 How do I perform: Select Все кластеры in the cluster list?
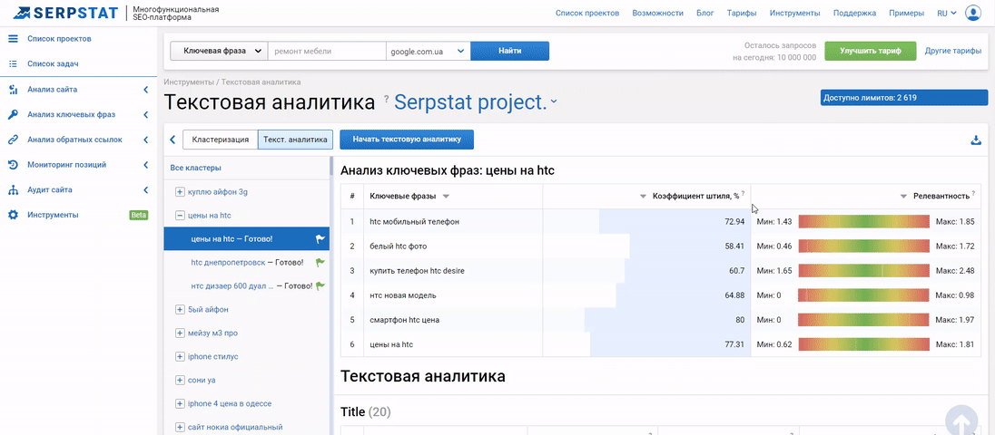point(196,168)
